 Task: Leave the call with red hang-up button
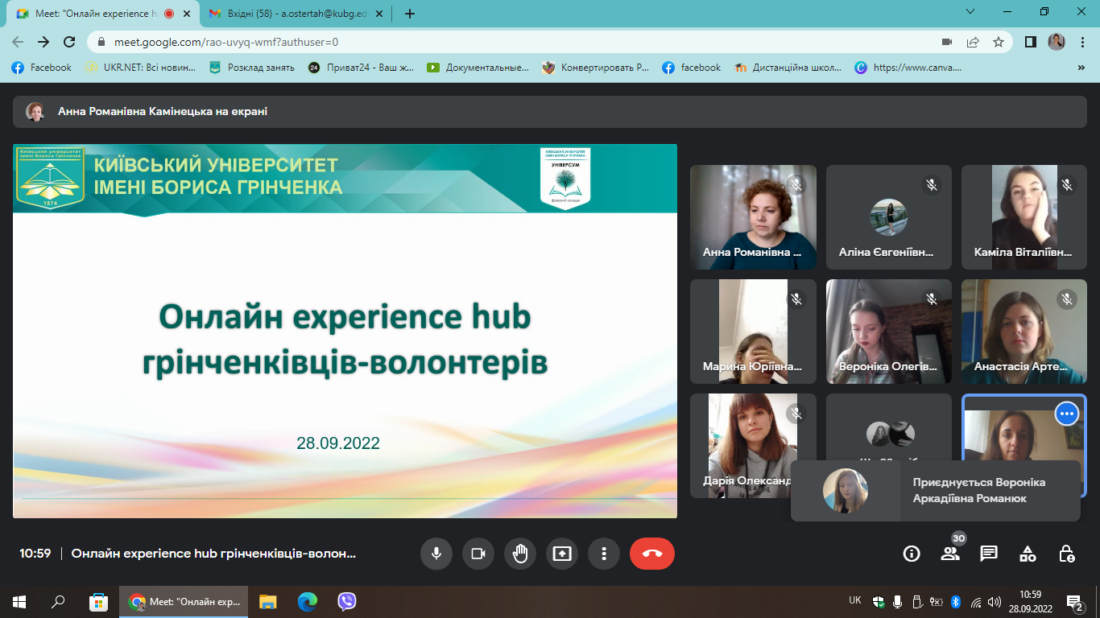(x=651, y=554)
